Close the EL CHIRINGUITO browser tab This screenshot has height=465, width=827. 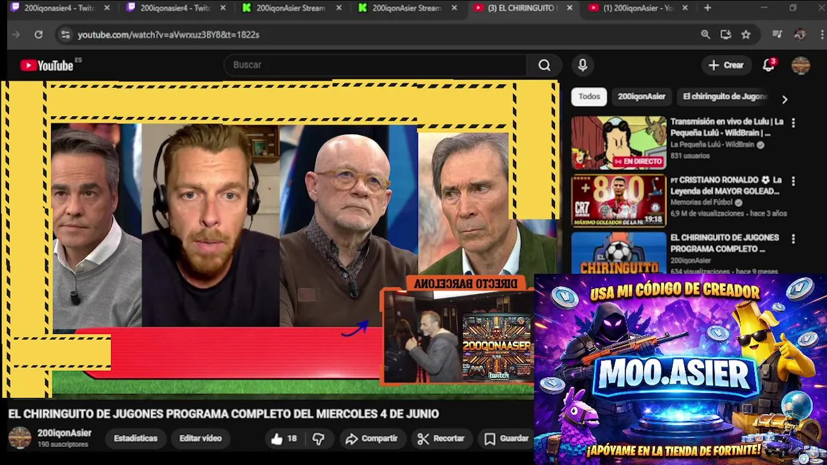click(569, 8)
